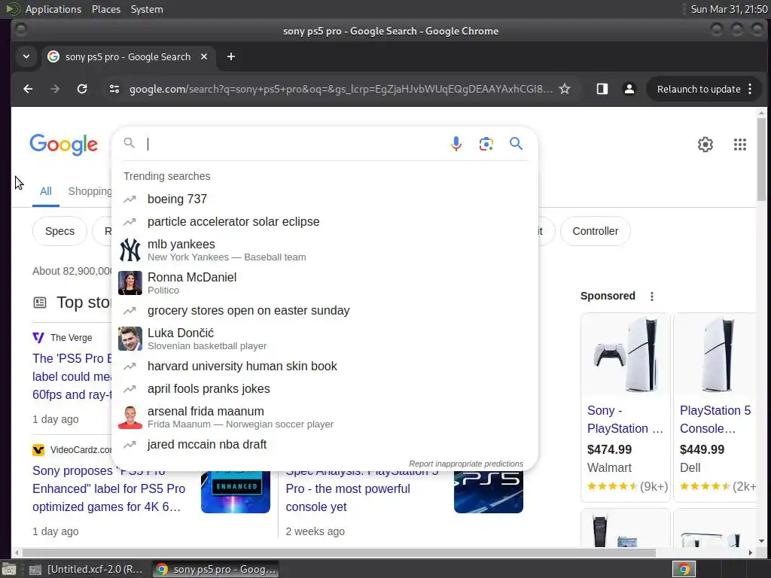This screenshot has width=771, height=578.
Task: Open Google Lens image search icon
Action: 486,144
